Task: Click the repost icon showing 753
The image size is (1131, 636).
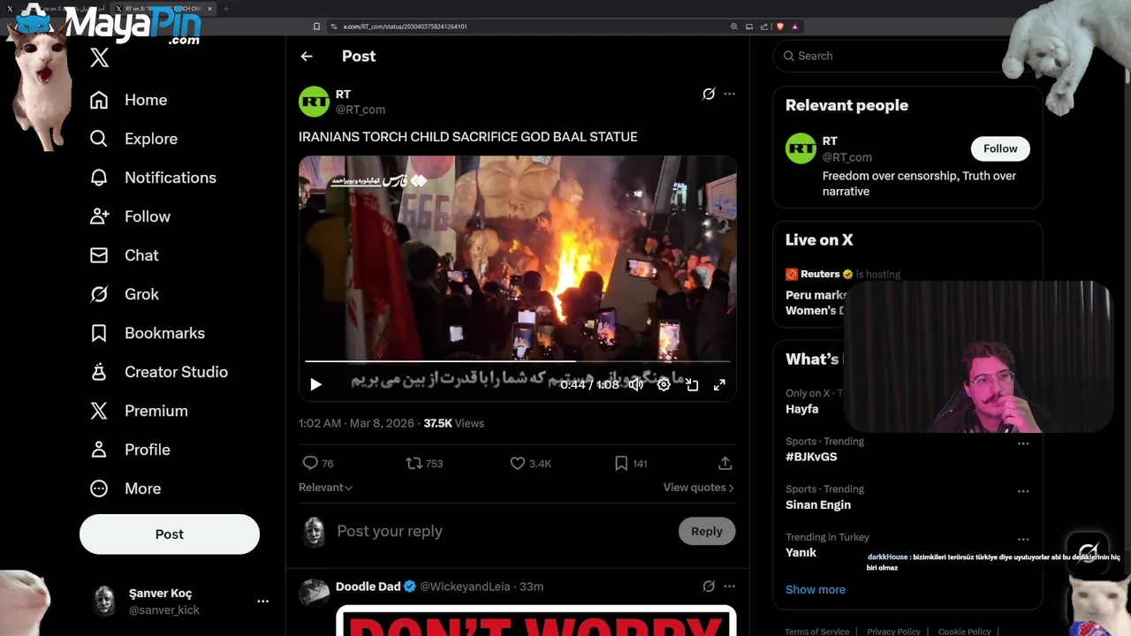Action: pyautogui.click(x=414, y=463)
